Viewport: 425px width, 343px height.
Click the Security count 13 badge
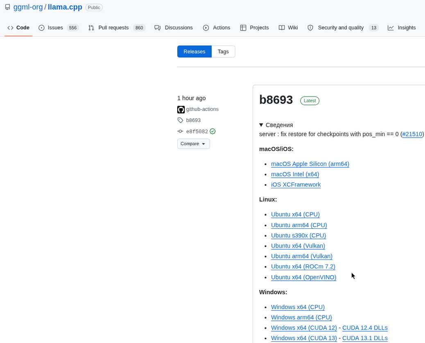click(x=373, y=28)
